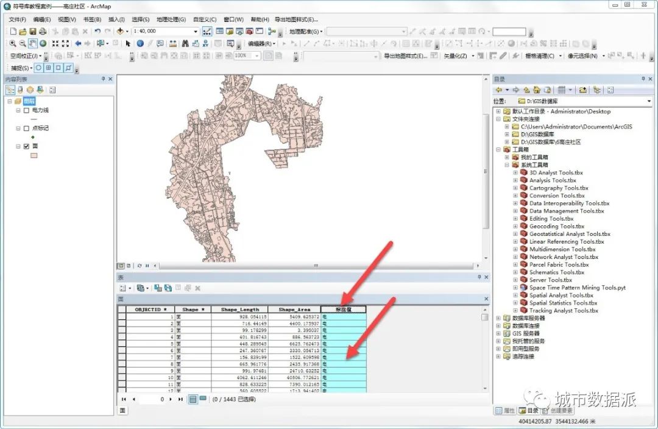Toggle Edge Snapping in the snapping toolbar
This screenshot has width=658, height=429.
coord(68,68)
